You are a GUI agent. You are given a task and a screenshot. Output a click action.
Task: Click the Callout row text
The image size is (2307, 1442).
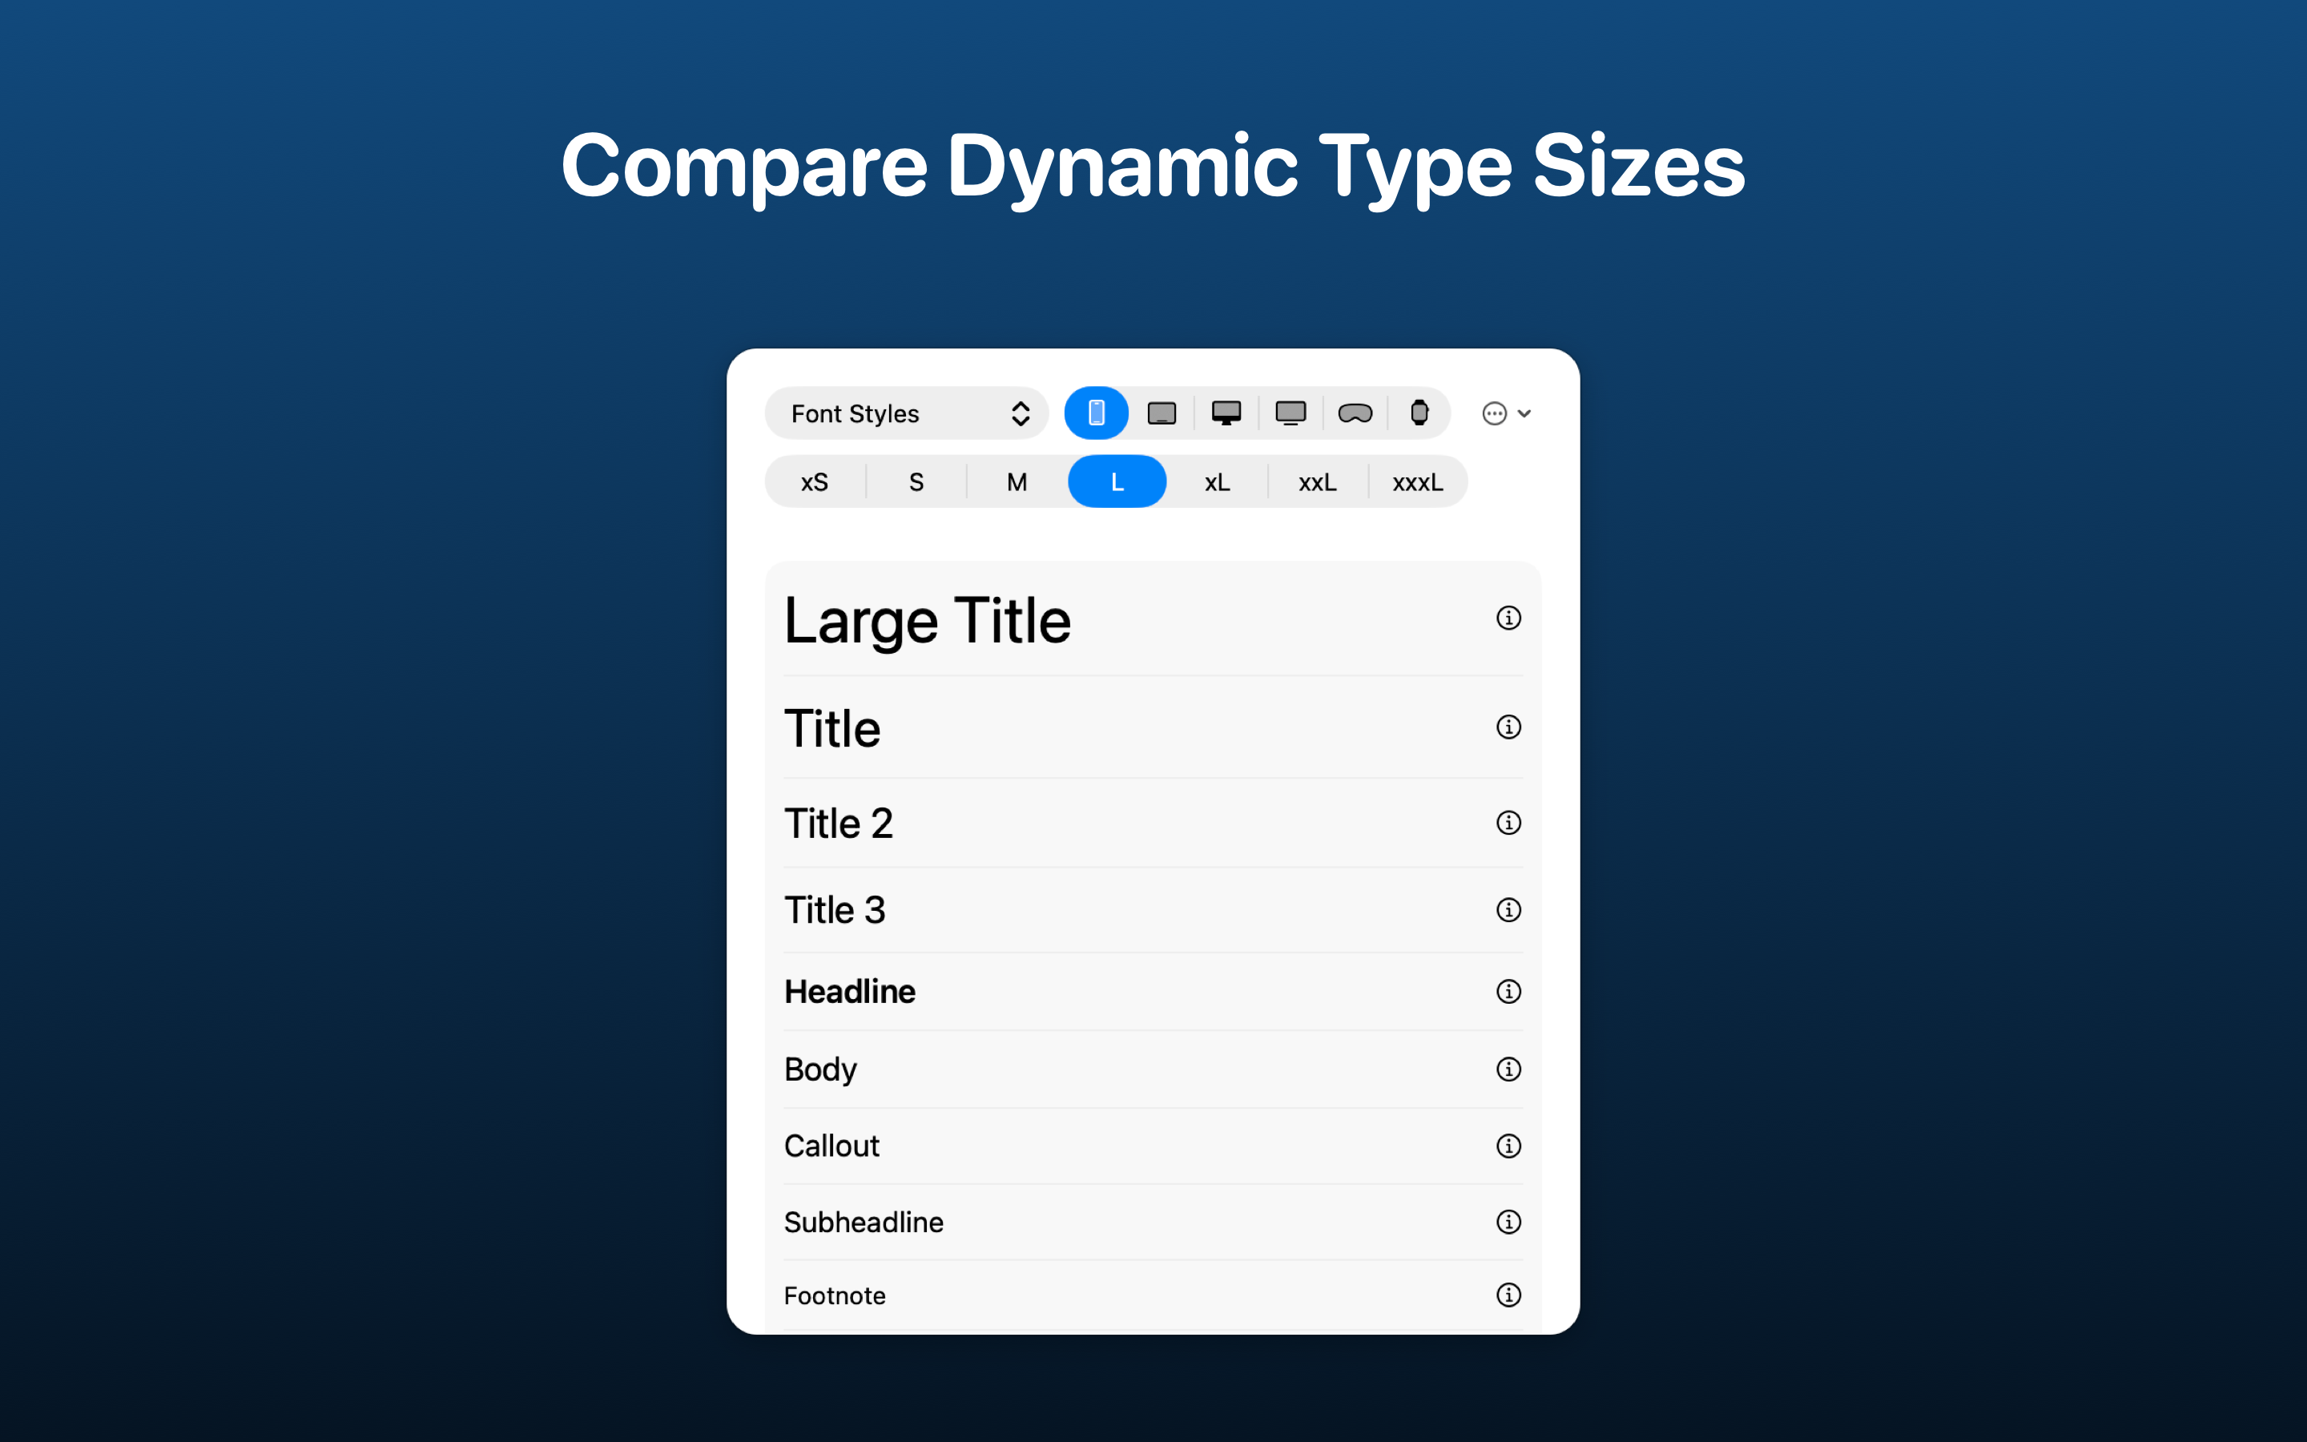(831, 1146)
